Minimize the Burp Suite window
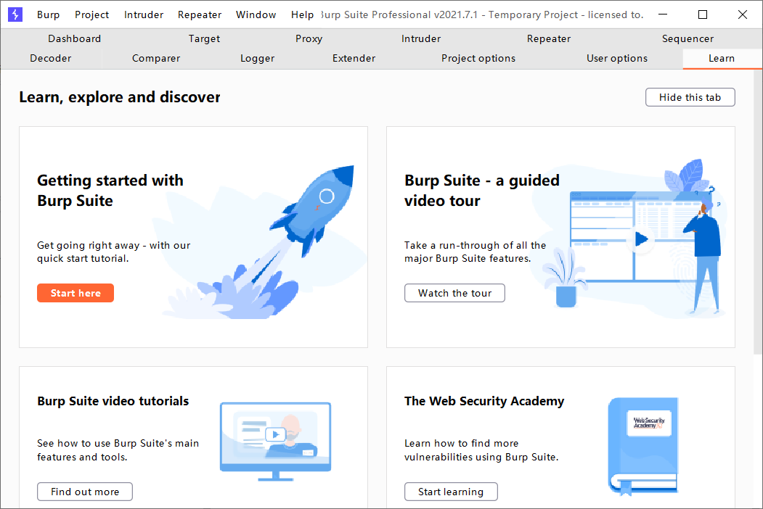The width and height of the screenshot is (763, 509). [x=663, y=15]
